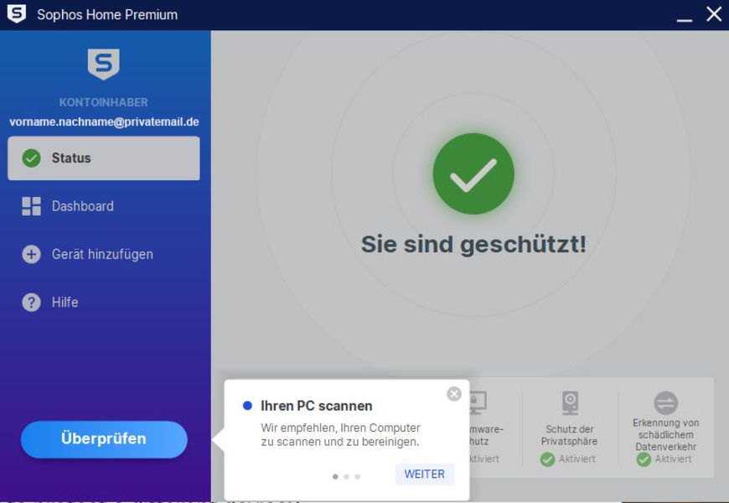Select the first tooltip page dot
729x503 pixels.
(x=335, y=476)
